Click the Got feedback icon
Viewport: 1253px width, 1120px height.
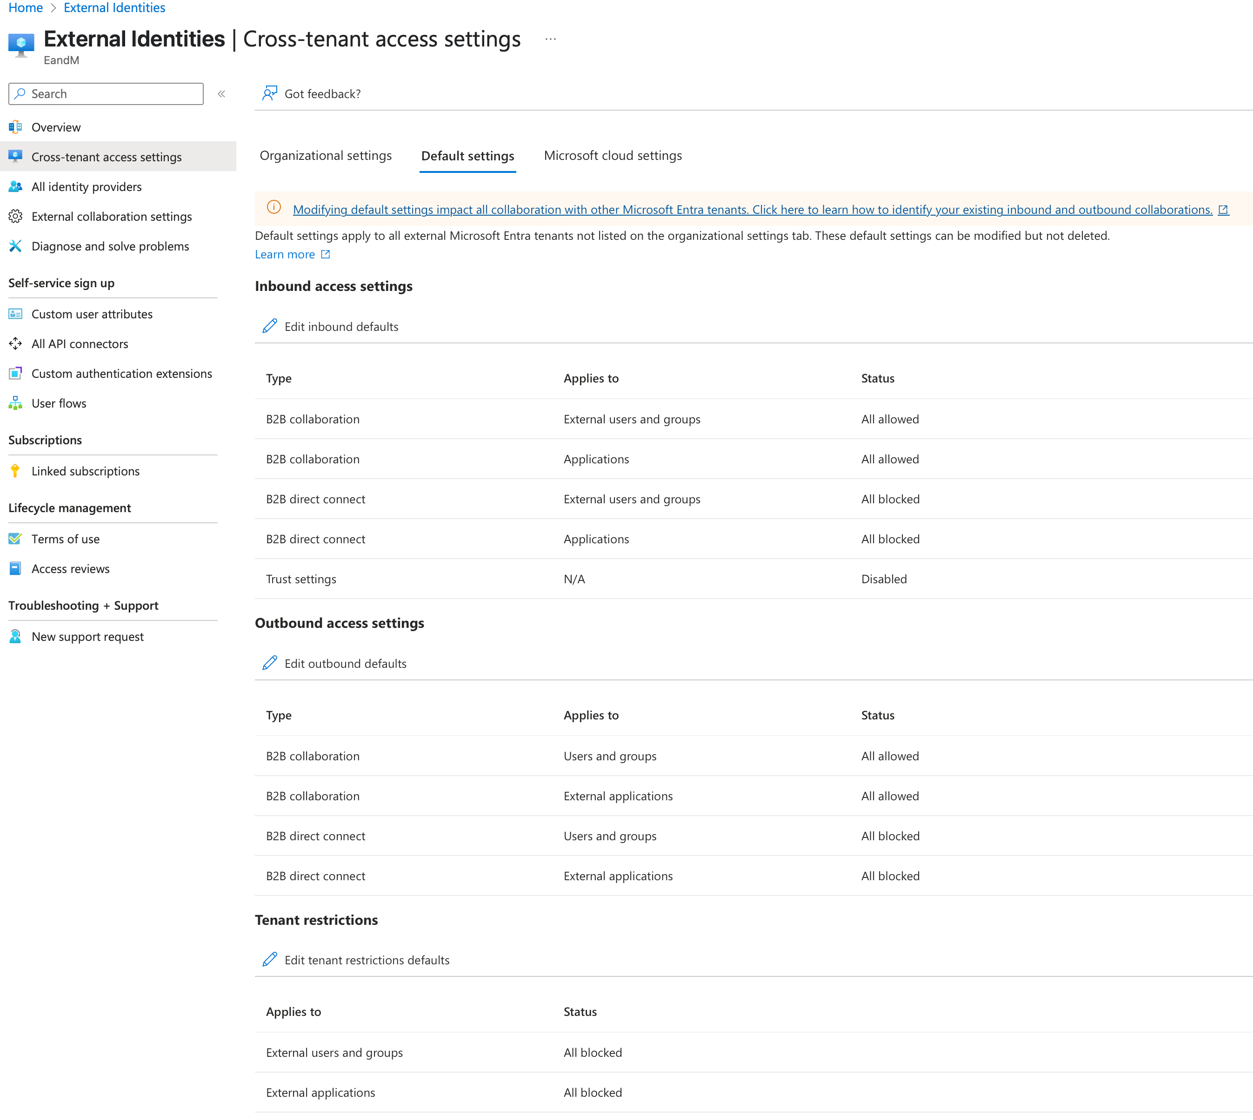270,93
